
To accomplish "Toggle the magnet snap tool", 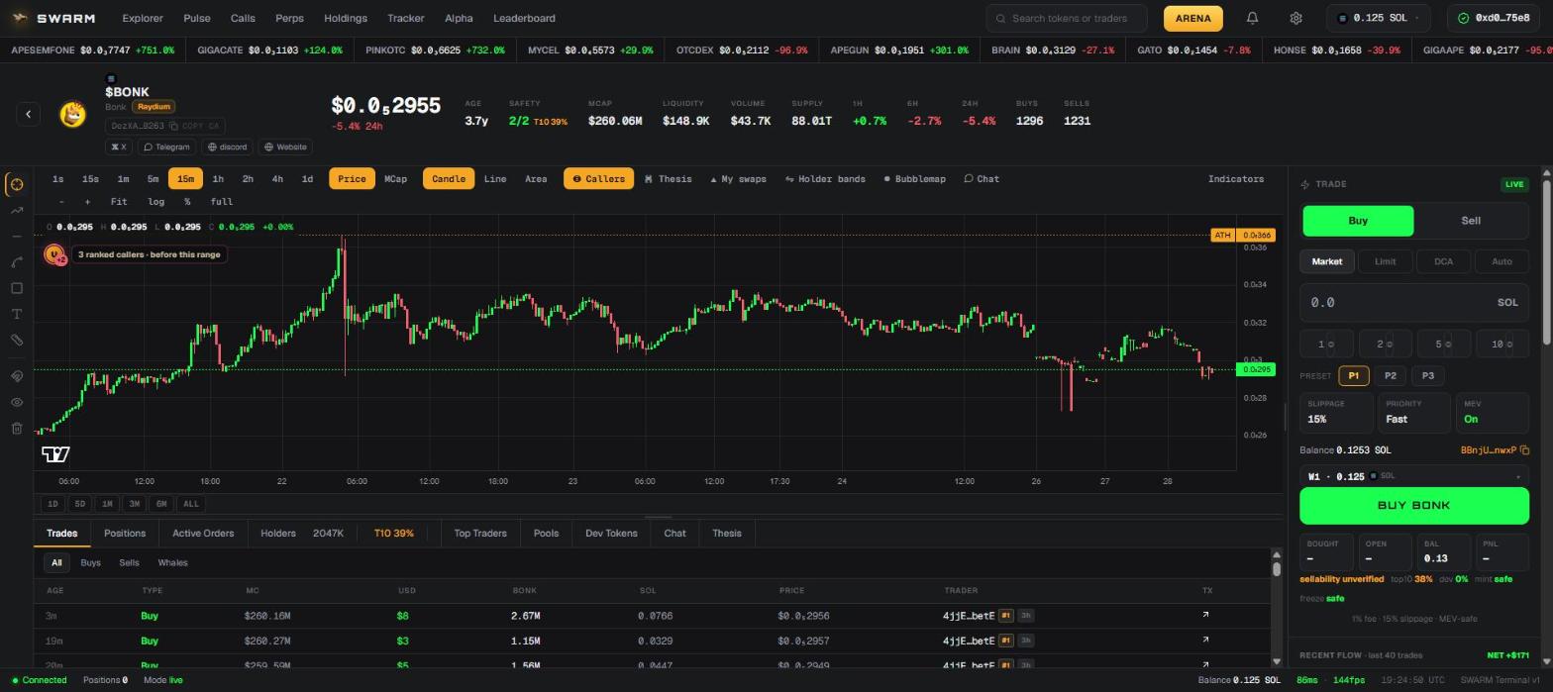I will pyautogui.click(x=17, y=376).
